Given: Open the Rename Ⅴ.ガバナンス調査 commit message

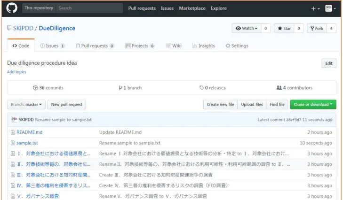Looking at the screenshot, I should tap(153, 196).
